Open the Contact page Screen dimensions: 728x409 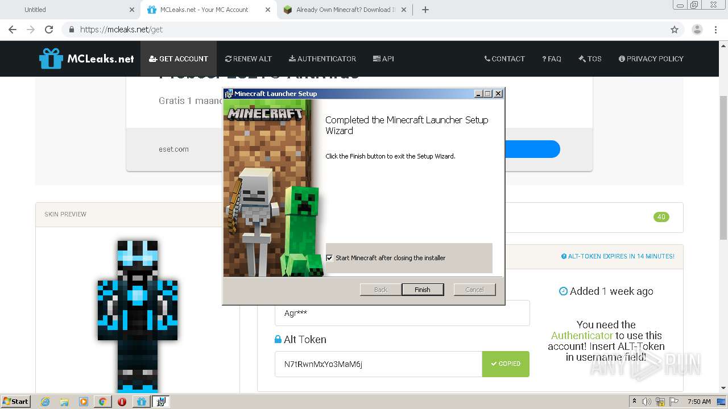504,59
